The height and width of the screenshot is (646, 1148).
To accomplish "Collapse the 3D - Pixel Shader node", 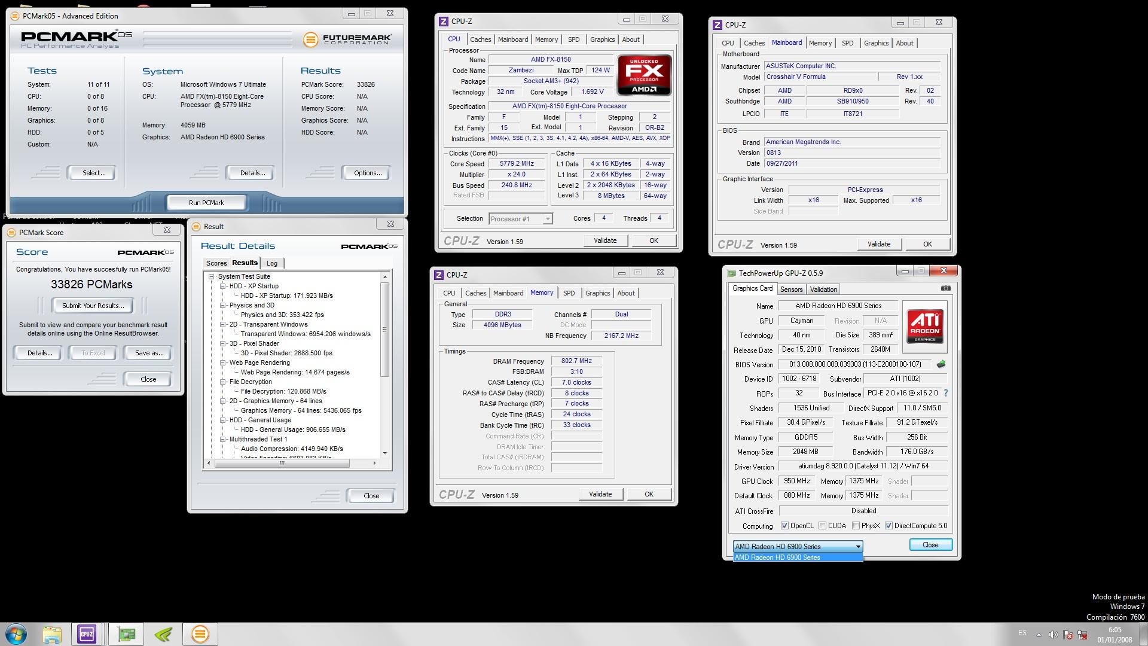I will coord(223,343).
